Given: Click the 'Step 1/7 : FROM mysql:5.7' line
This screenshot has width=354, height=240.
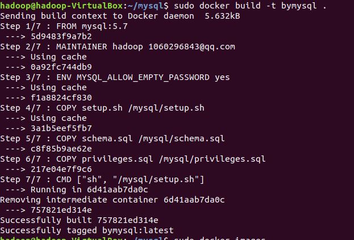Looking at the screenshot, I should [x=64, y=26].
